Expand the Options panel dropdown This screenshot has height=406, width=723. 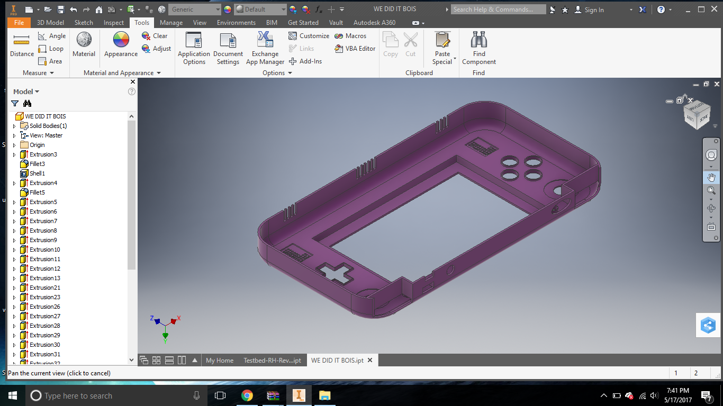(277, 73)
